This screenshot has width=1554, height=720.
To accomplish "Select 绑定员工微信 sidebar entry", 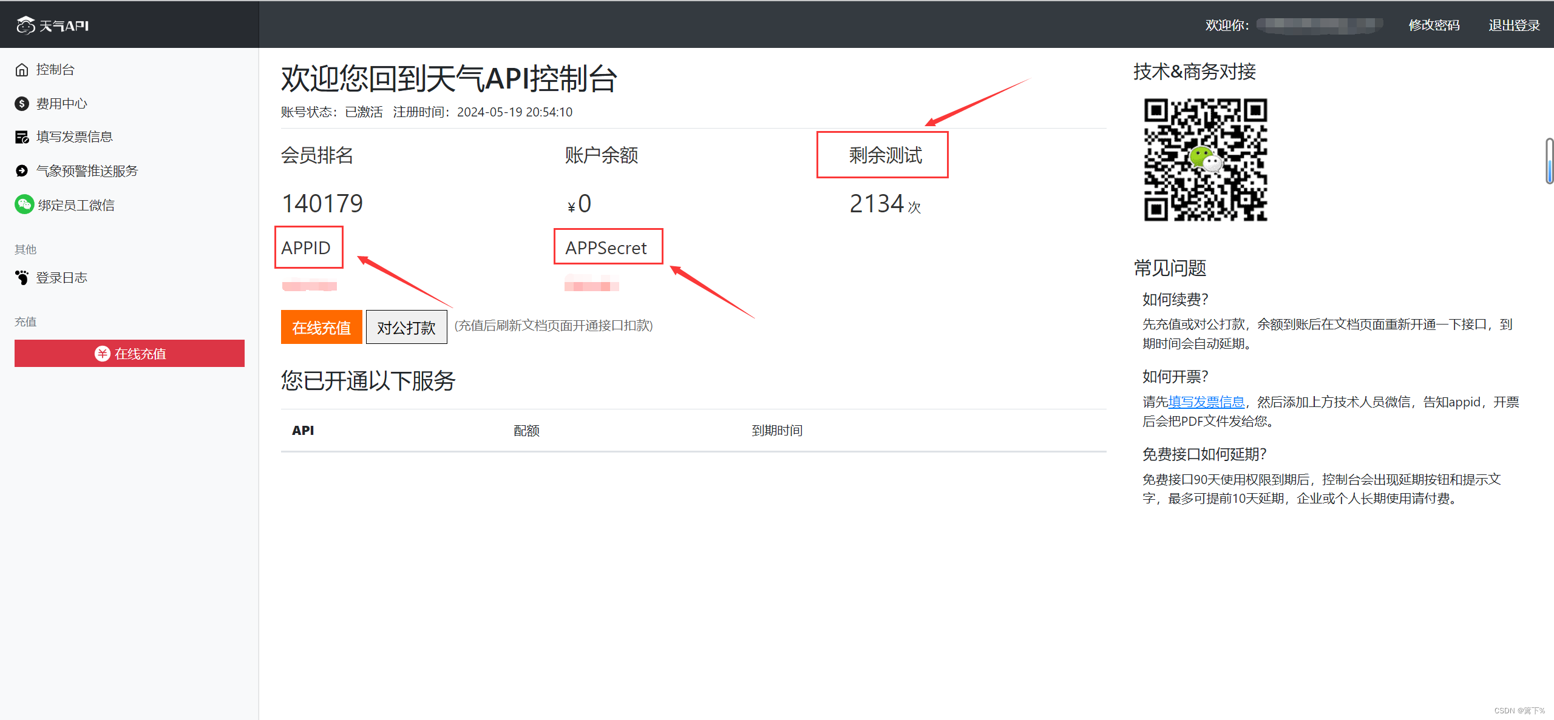I will 76,205.
